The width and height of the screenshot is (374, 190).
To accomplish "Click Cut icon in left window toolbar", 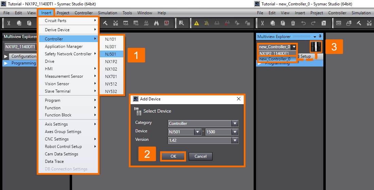I will pos(9,23).
